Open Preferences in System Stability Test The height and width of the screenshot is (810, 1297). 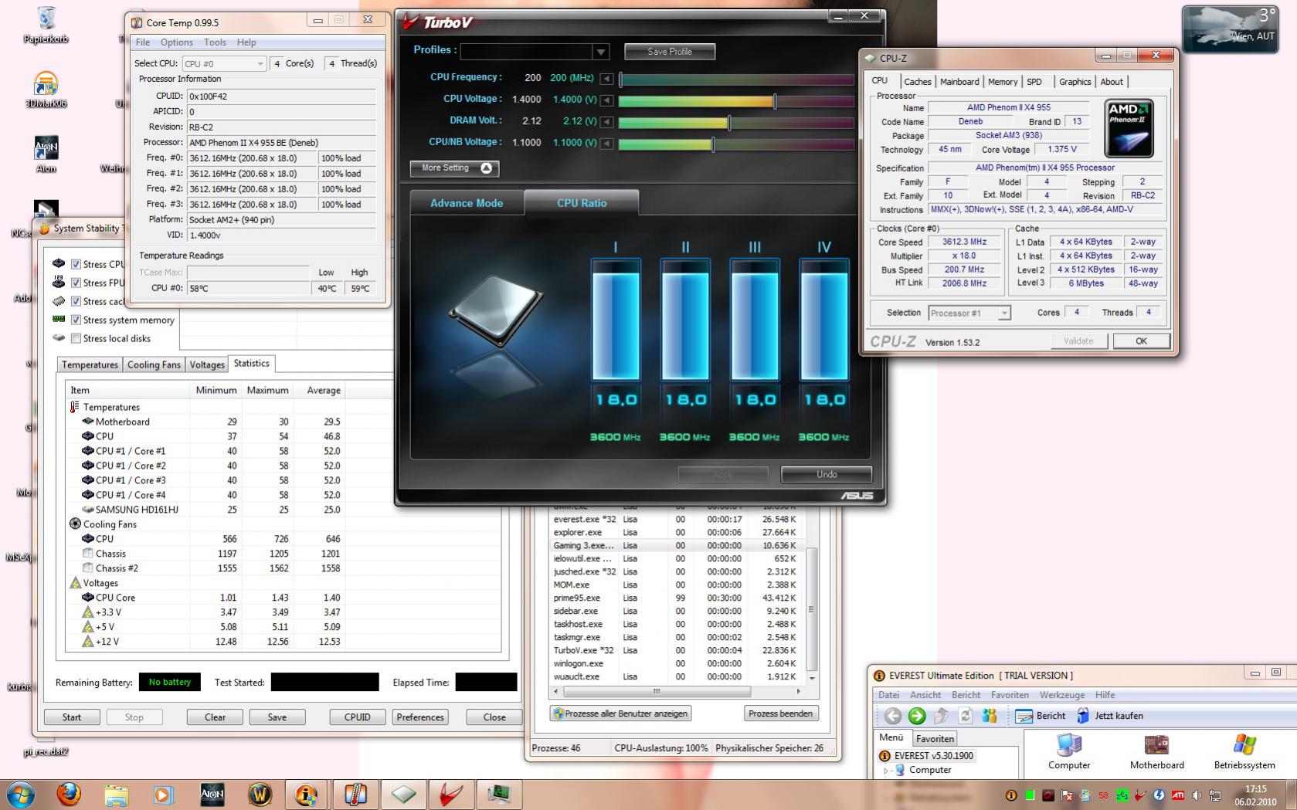coord(420,717)
